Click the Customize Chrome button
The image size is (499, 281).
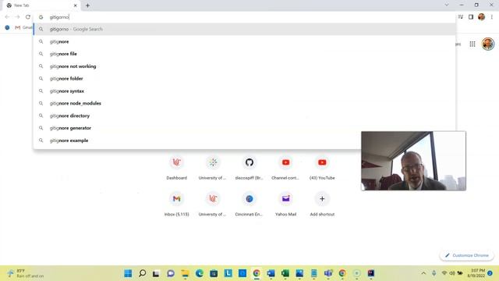(x=467, y=255)
